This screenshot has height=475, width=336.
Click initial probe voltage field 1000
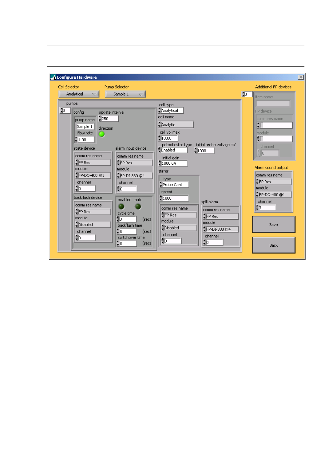(205, 151)
